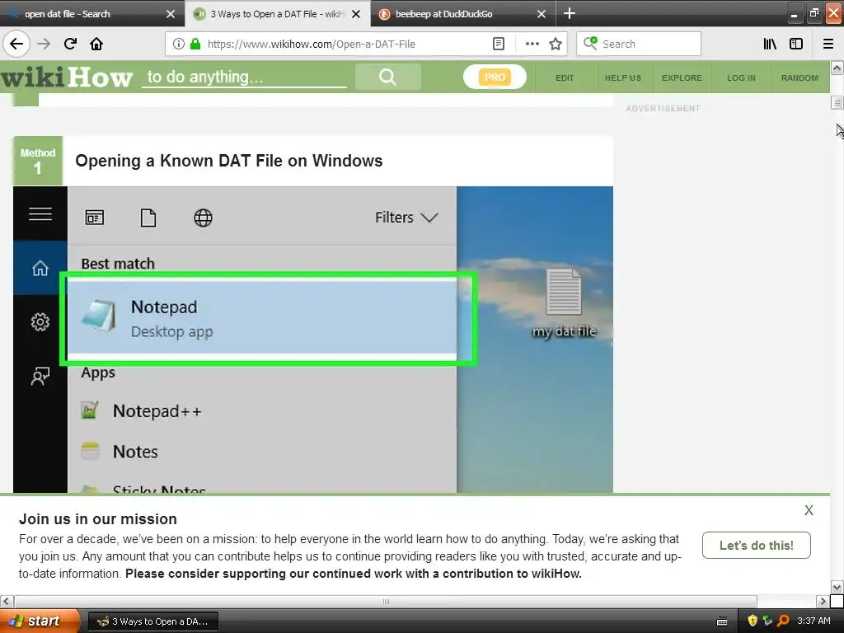
Task: Click the green secure padlock icon
Action: click(195, 44)
